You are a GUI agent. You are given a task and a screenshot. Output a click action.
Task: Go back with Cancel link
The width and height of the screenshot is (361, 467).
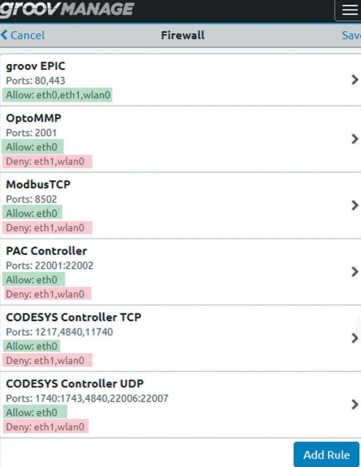click(x=23, y=35)
